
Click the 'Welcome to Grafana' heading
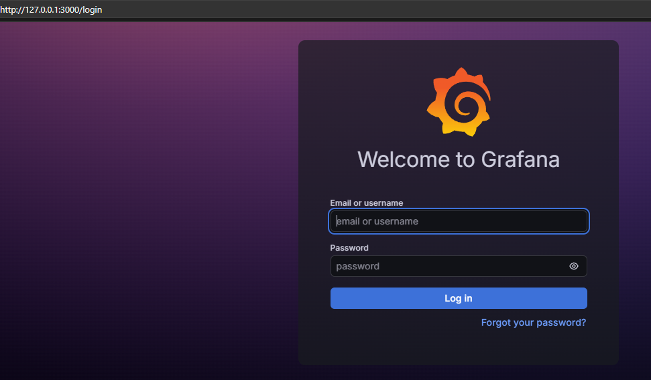[459, 160]
